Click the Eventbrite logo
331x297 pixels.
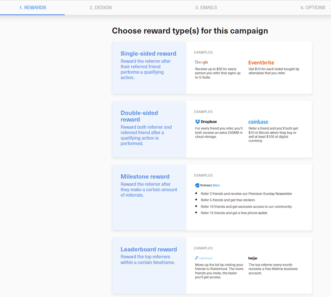pyautogui.click(x=261, y=62)
